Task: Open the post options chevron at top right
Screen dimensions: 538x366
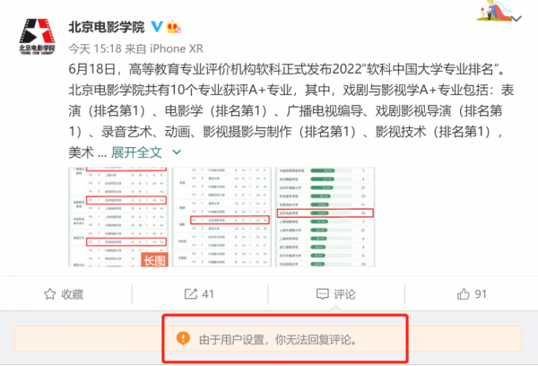Action: click(516, 18)
